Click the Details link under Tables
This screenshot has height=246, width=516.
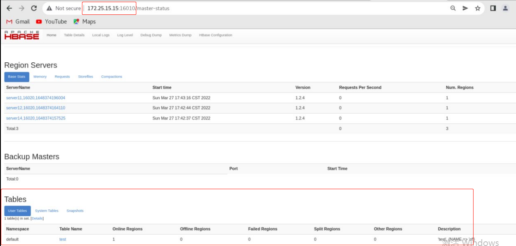[37, 218]
